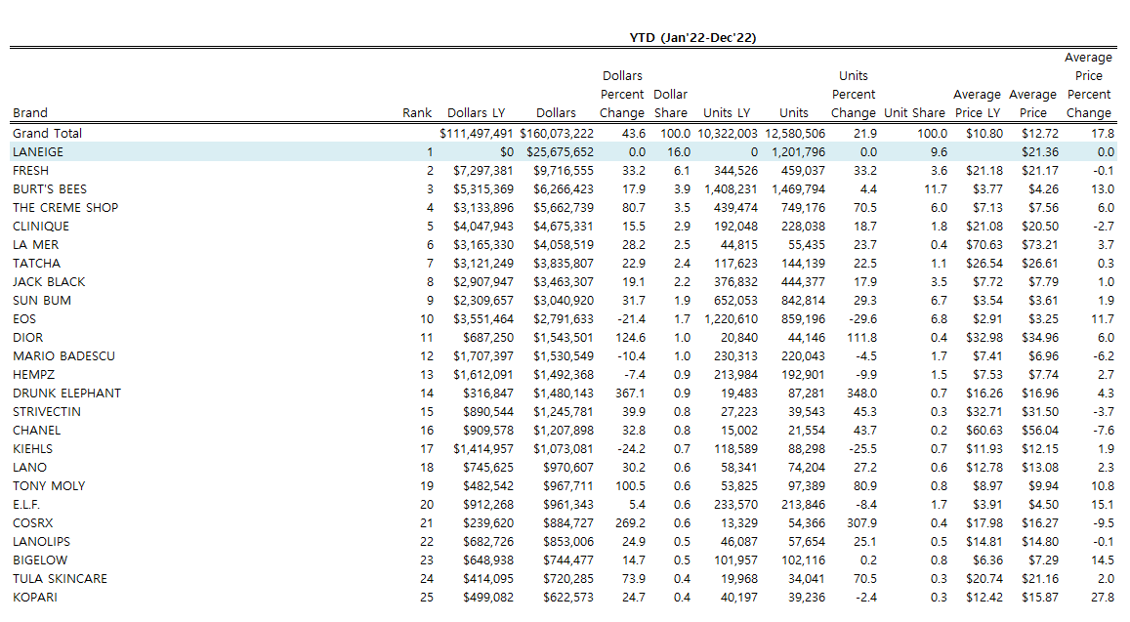Click the Units LY column header
1130x622 pixels.
pyautogui.click(x=726, y=113)
